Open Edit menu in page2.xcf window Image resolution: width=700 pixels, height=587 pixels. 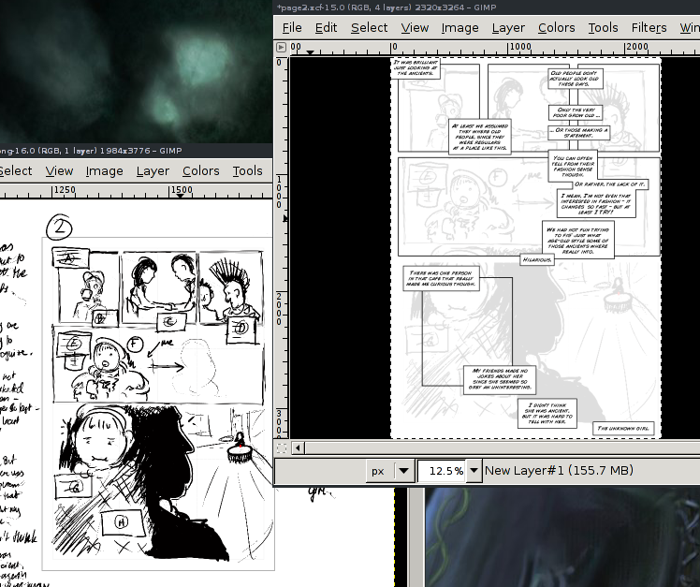pyautogui.click(x=326, y=28)
